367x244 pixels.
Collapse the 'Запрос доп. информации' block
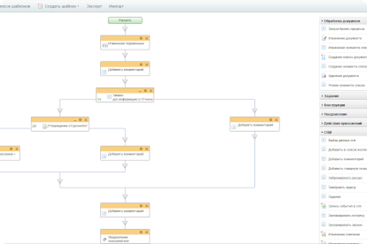click(x=140, y=91)
